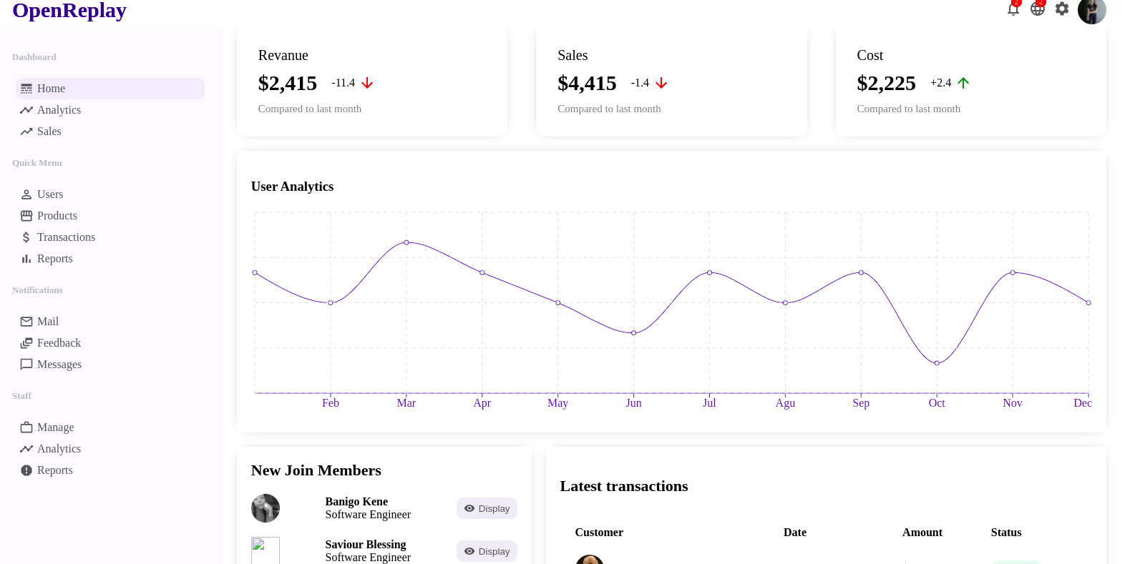This screenshot has height=564, width=1125.
Task: Click the $2,415 revenue amount
Action: (288, 84)
